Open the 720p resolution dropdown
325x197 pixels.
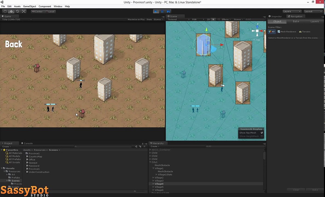pos(17,19)
